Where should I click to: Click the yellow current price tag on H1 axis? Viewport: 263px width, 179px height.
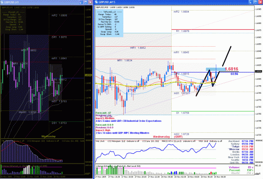pyautogui.click(x=88, y=75)
